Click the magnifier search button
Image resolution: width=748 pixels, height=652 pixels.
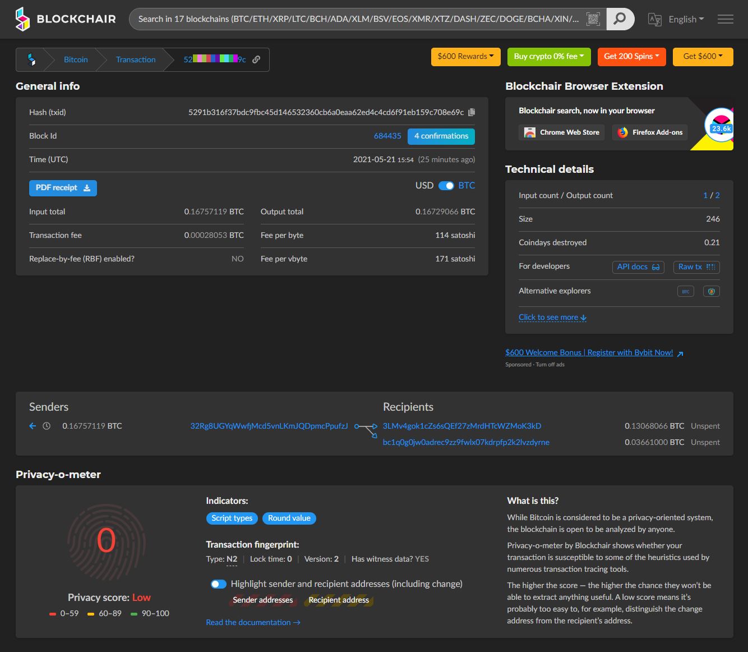(x=620, y=19)
